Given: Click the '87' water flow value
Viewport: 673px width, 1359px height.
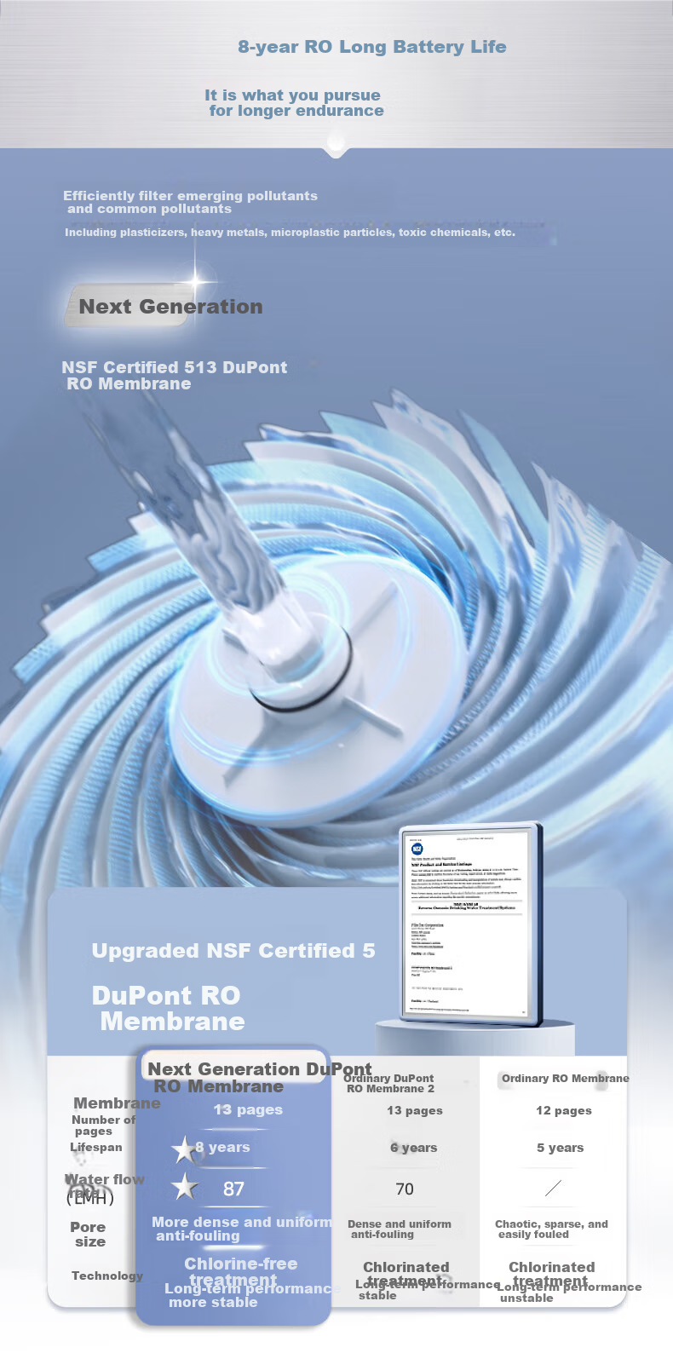Looking at the screenshot, I should [x=233, y=1189].
